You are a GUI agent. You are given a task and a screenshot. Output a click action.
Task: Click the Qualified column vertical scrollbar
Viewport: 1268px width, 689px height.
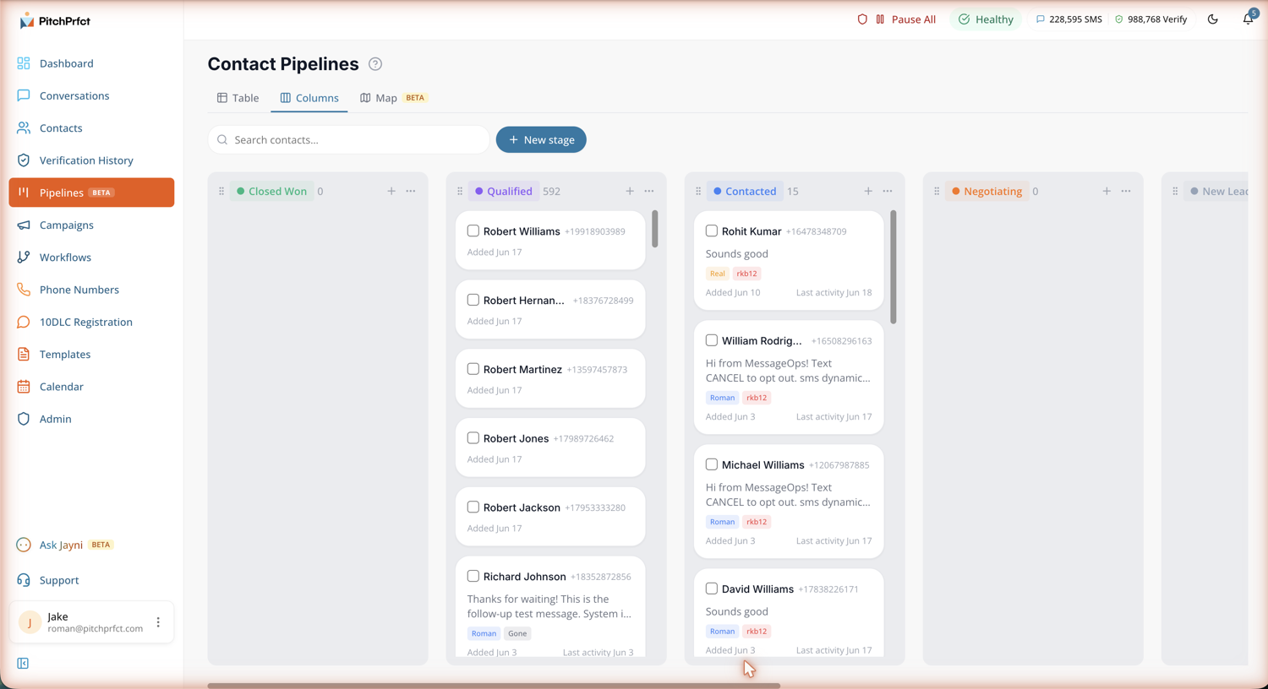point(654,229)
